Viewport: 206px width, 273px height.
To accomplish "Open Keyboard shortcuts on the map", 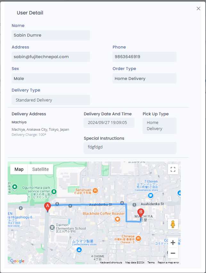I will tap(111, 262).
